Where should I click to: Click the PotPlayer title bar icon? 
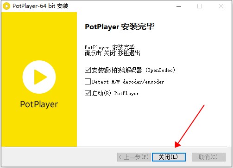click(x=6, y=6)
